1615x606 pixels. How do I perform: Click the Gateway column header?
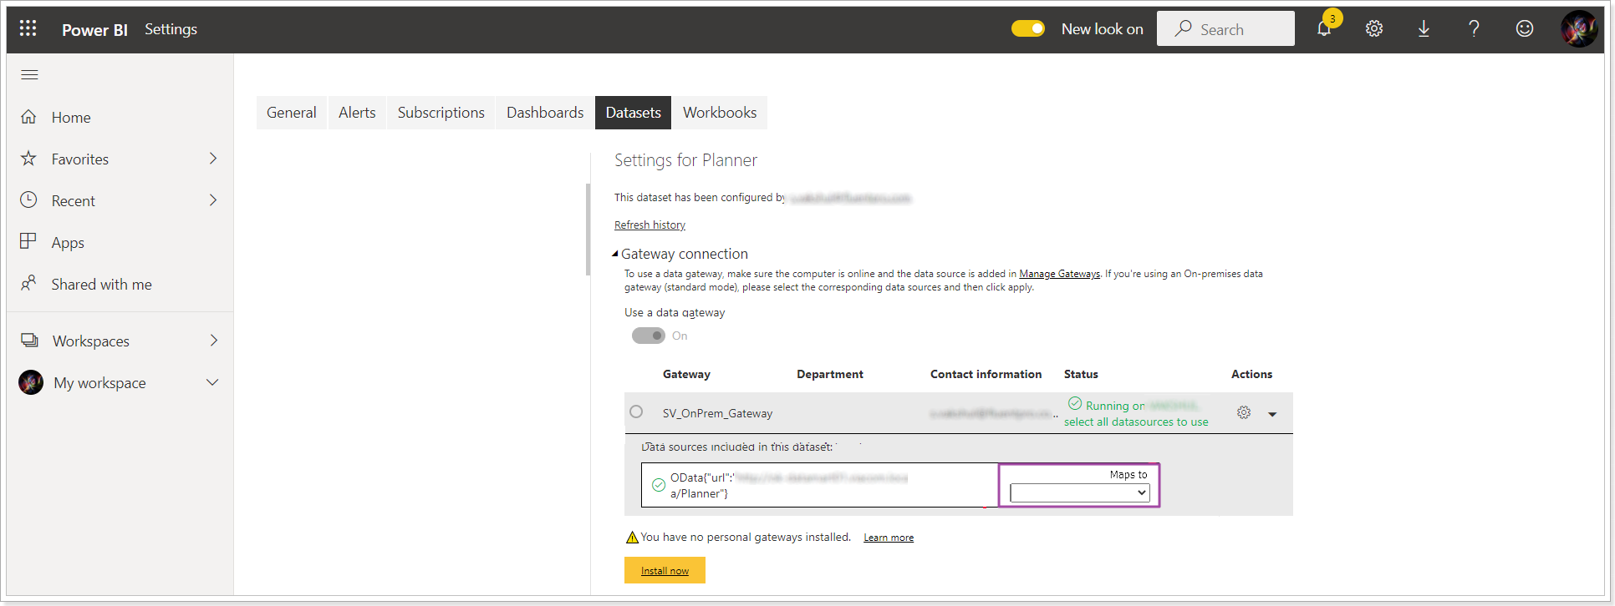click(x=686, y=374)
